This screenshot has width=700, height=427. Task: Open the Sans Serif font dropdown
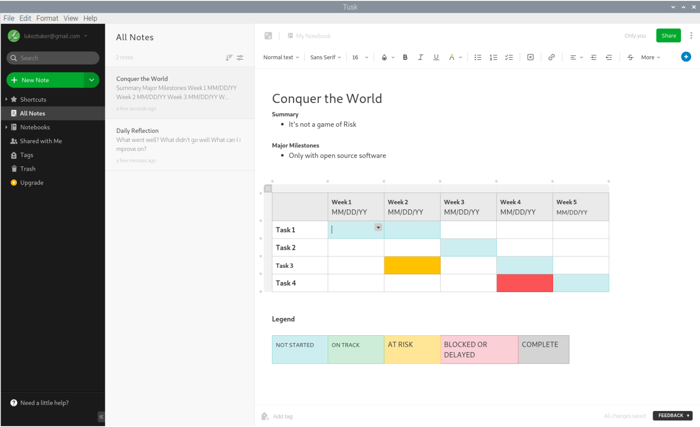[x=325, y=57]
